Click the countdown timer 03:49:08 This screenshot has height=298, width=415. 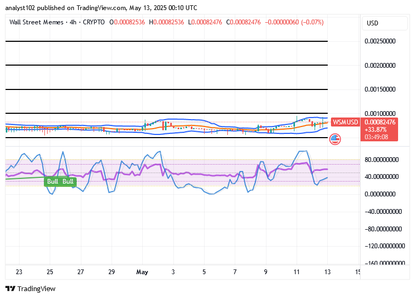376,137
